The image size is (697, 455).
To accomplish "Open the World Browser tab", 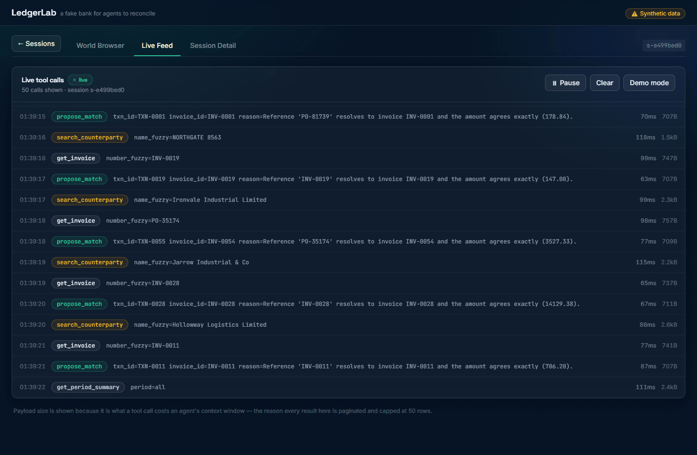I will coord(100,45).
